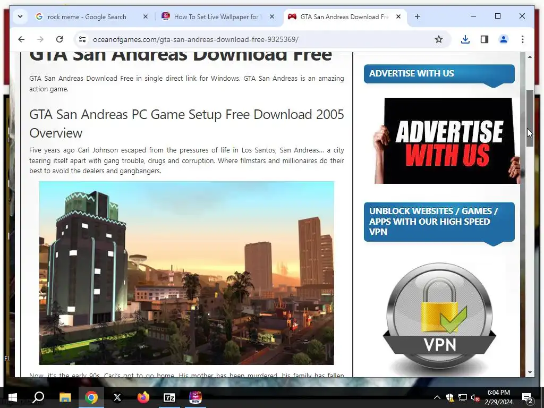Close the rock meme Google Search tab
544x408 pixels.
pos(146,16)
